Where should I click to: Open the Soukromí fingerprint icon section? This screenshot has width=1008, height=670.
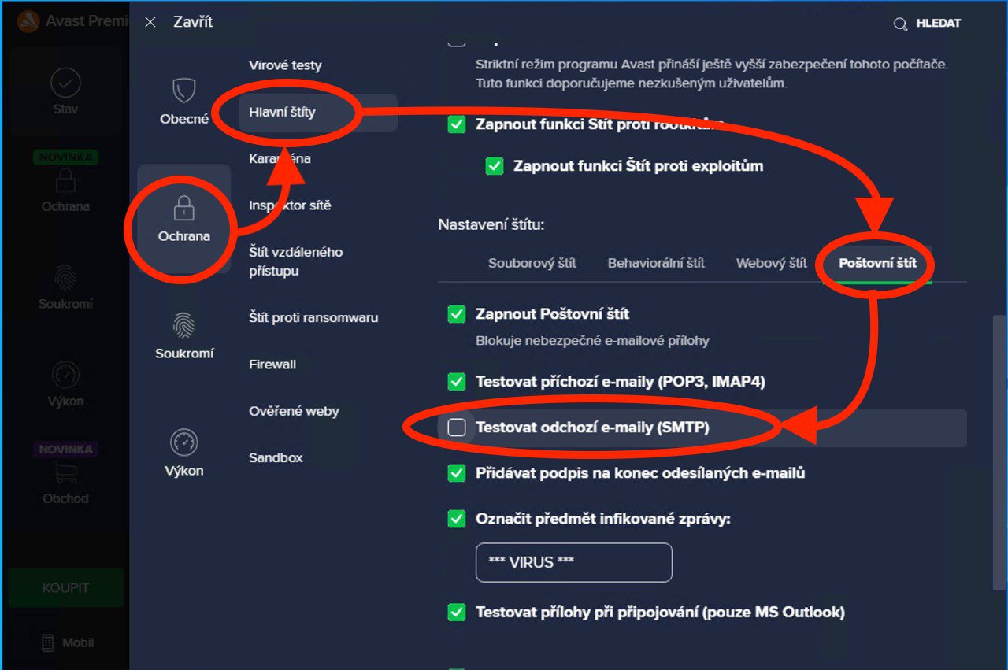point(183,325)
